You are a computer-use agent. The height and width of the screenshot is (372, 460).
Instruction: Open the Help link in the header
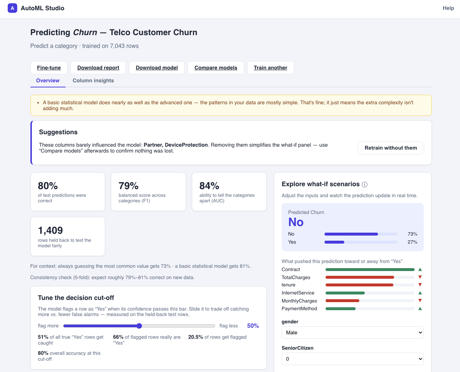click(448, 8)
